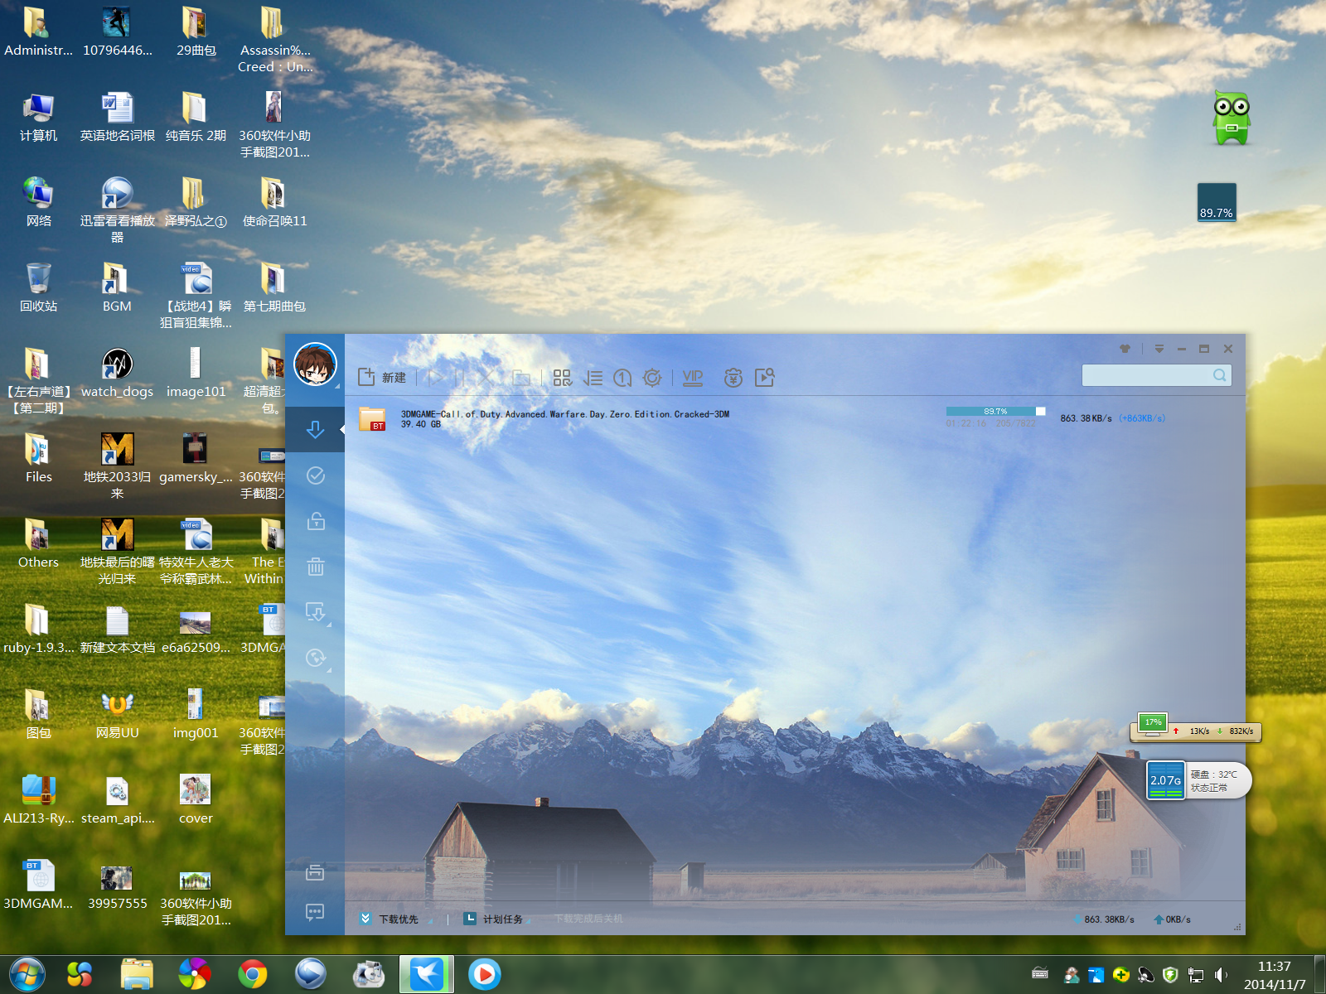Click the skin shirt icon in titlebar
This screenshot has height=994, width=1326.
1125,349
